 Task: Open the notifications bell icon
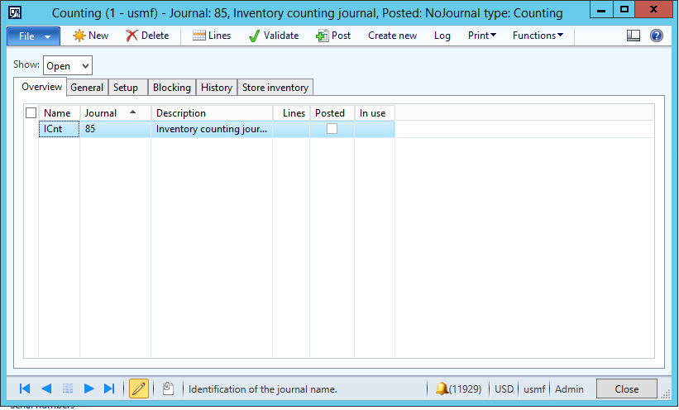(x=442, y=389)
